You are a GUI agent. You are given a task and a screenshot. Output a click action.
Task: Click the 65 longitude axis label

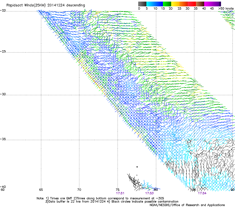[x=41, y=190]
